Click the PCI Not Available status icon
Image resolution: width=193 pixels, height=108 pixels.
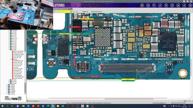[x=28, y=101]
